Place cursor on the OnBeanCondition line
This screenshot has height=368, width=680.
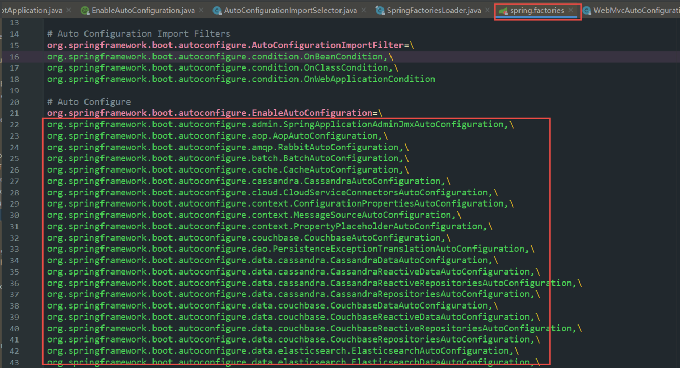click(219, 56)
